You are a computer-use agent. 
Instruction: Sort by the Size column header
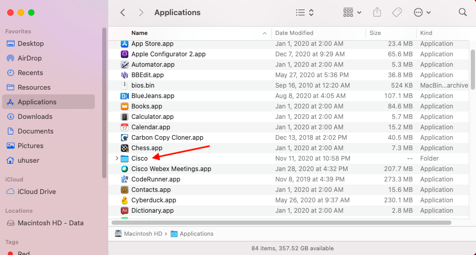tap(375, 33)
